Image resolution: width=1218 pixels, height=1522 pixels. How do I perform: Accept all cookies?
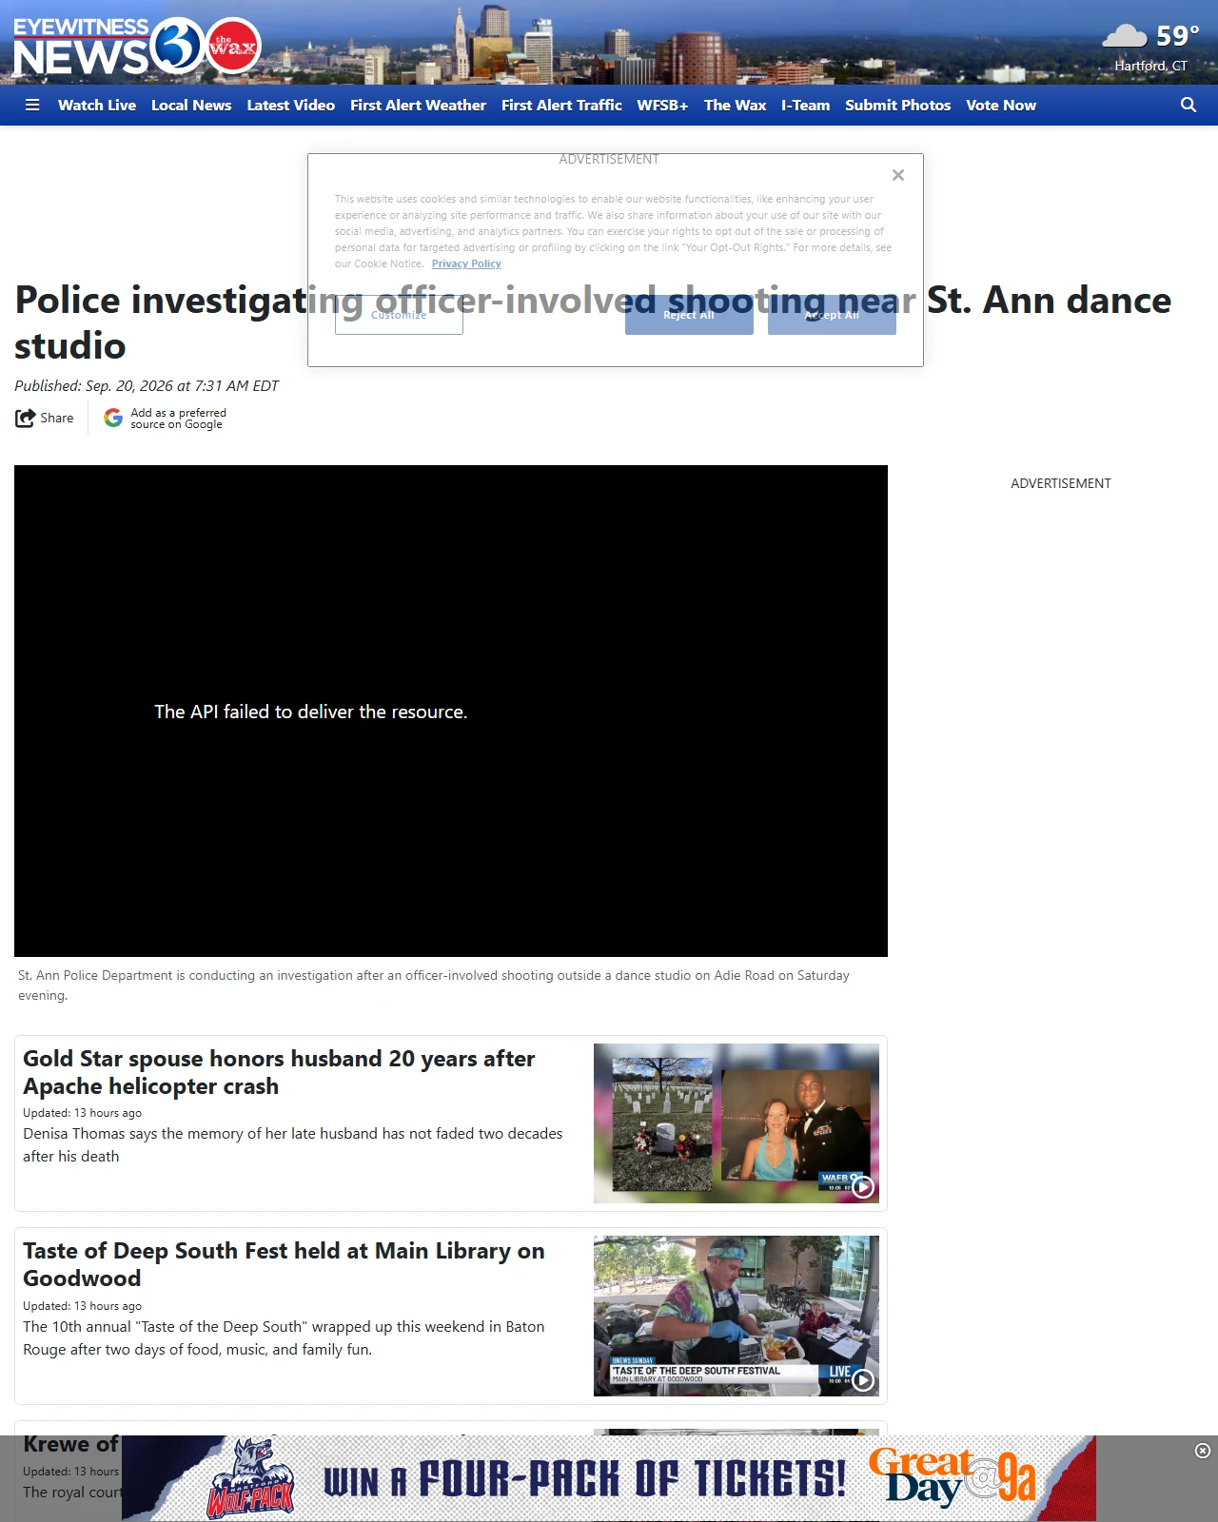(832, 315)
